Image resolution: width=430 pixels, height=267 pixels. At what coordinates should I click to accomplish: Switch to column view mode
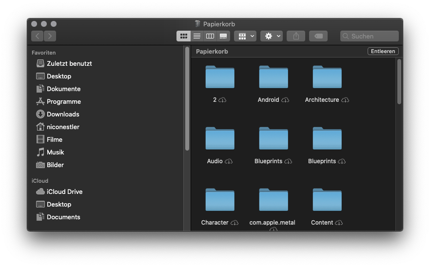click(x=210, y=36)
